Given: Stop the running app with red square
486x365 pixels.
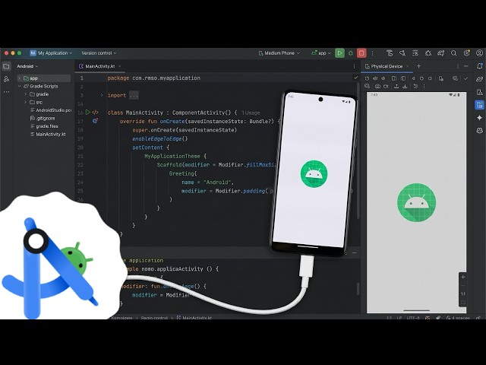Looking at the screenshot, I should [x=361, y=53].
